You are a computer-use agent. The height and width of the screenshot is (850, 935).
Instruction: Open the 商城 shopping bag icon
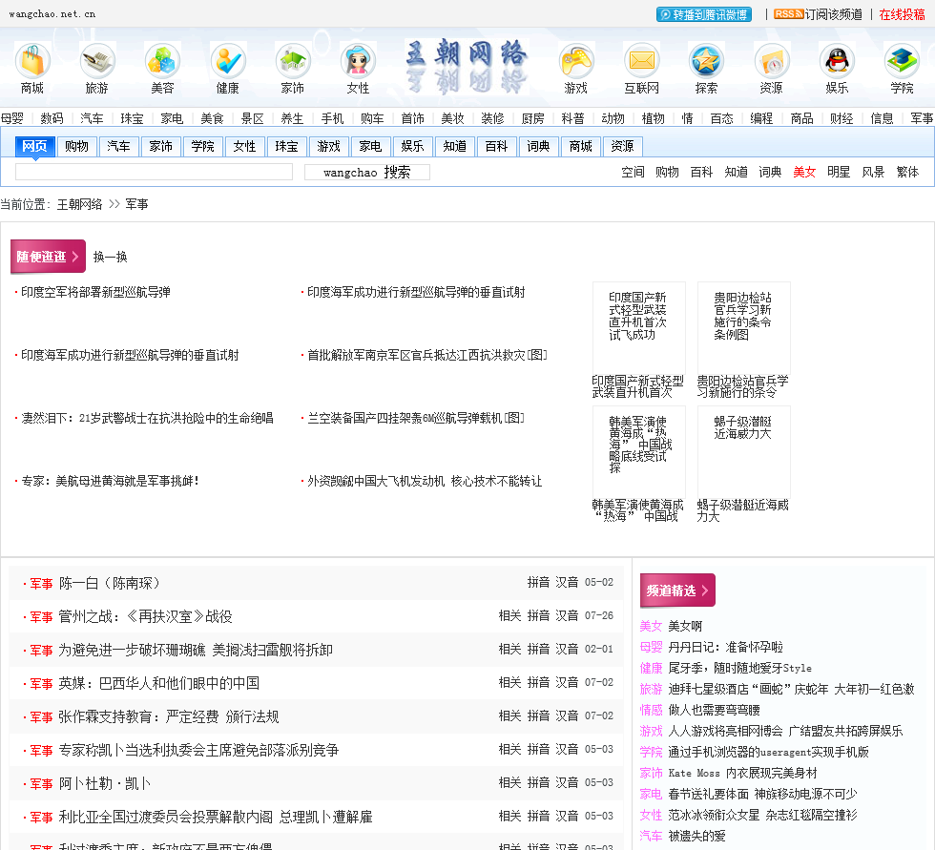click(32, 61)
